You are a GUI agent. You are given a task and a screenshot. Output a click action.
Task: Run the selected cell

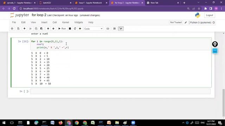click(62, 29)
